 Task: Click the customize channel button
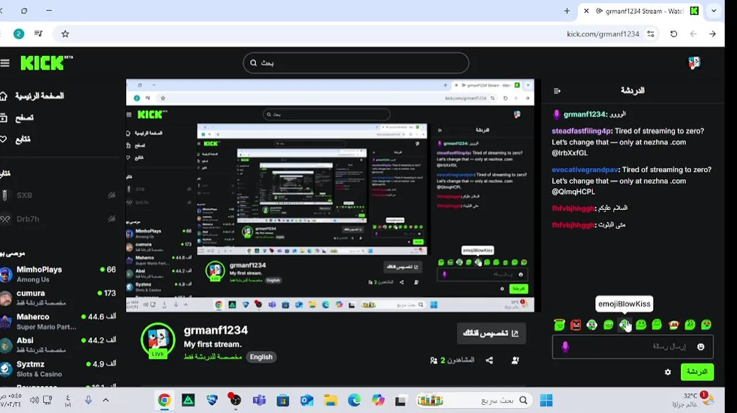pyautogui.click(x=491, y=333)
